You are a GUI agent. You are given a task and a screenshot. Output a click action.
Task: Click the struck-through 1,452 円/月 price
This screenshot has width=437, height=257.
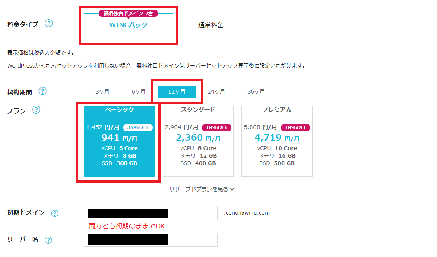[103, 127]
